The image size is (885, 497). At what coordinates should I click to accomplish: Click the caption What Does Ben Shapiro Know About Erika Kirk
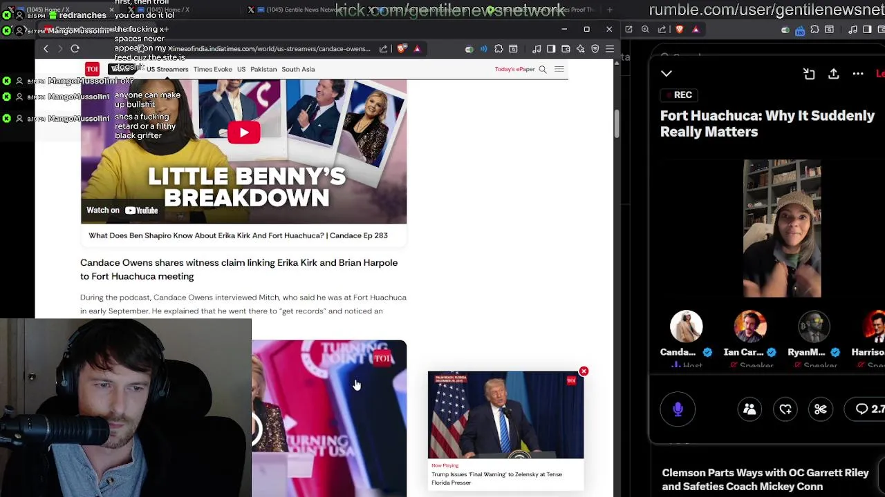point(238,235)
